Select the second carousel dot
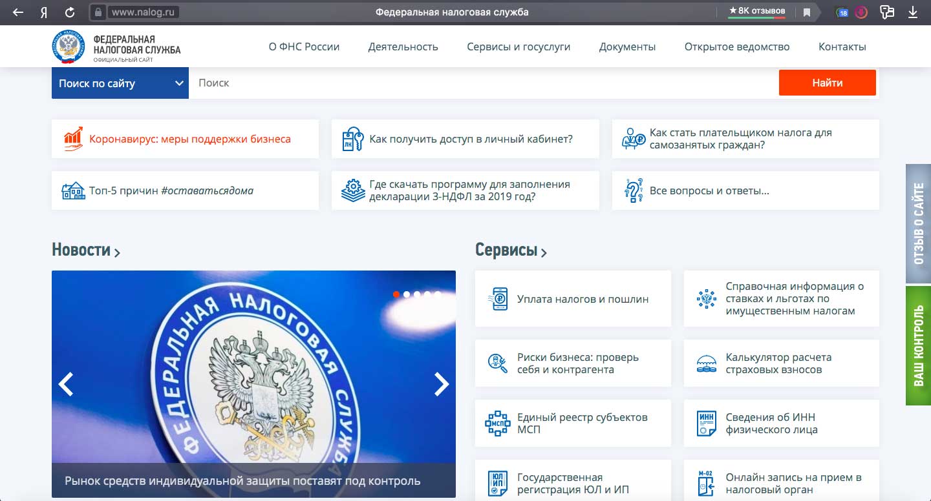The height and width of the screenshot is (501, 931). 407,294
